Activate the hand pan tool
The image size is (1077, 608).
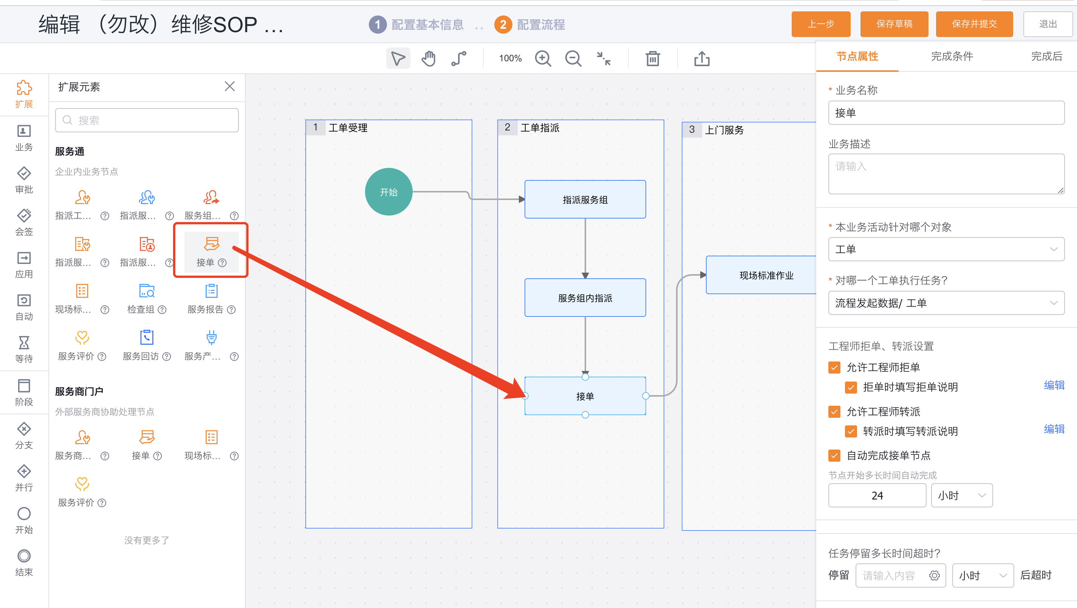coord(428,58)
